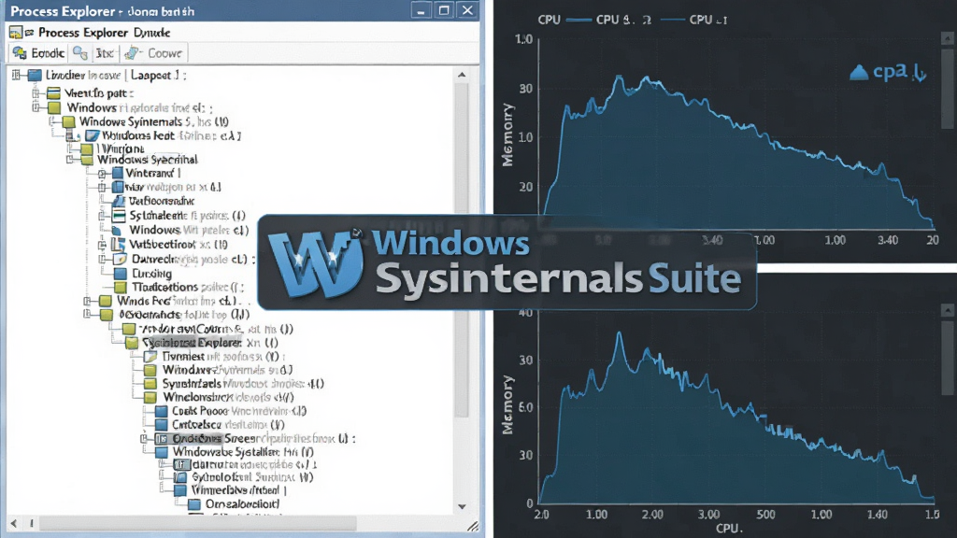Click the window resize grip corner
The height and width of the screenshot is (538, 957).
473,525
